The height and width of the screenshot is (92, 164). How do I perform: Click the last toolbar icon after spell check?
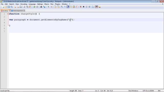click(99, 7)
